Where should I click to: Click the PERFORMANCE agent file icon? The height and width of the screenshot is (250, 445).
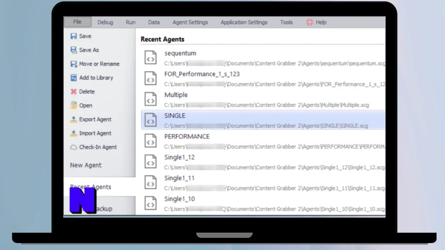tap(150, 141)
